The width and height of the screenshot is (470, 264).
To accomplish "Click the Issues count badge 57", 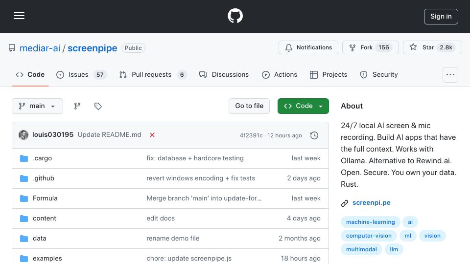I will 100,74.
